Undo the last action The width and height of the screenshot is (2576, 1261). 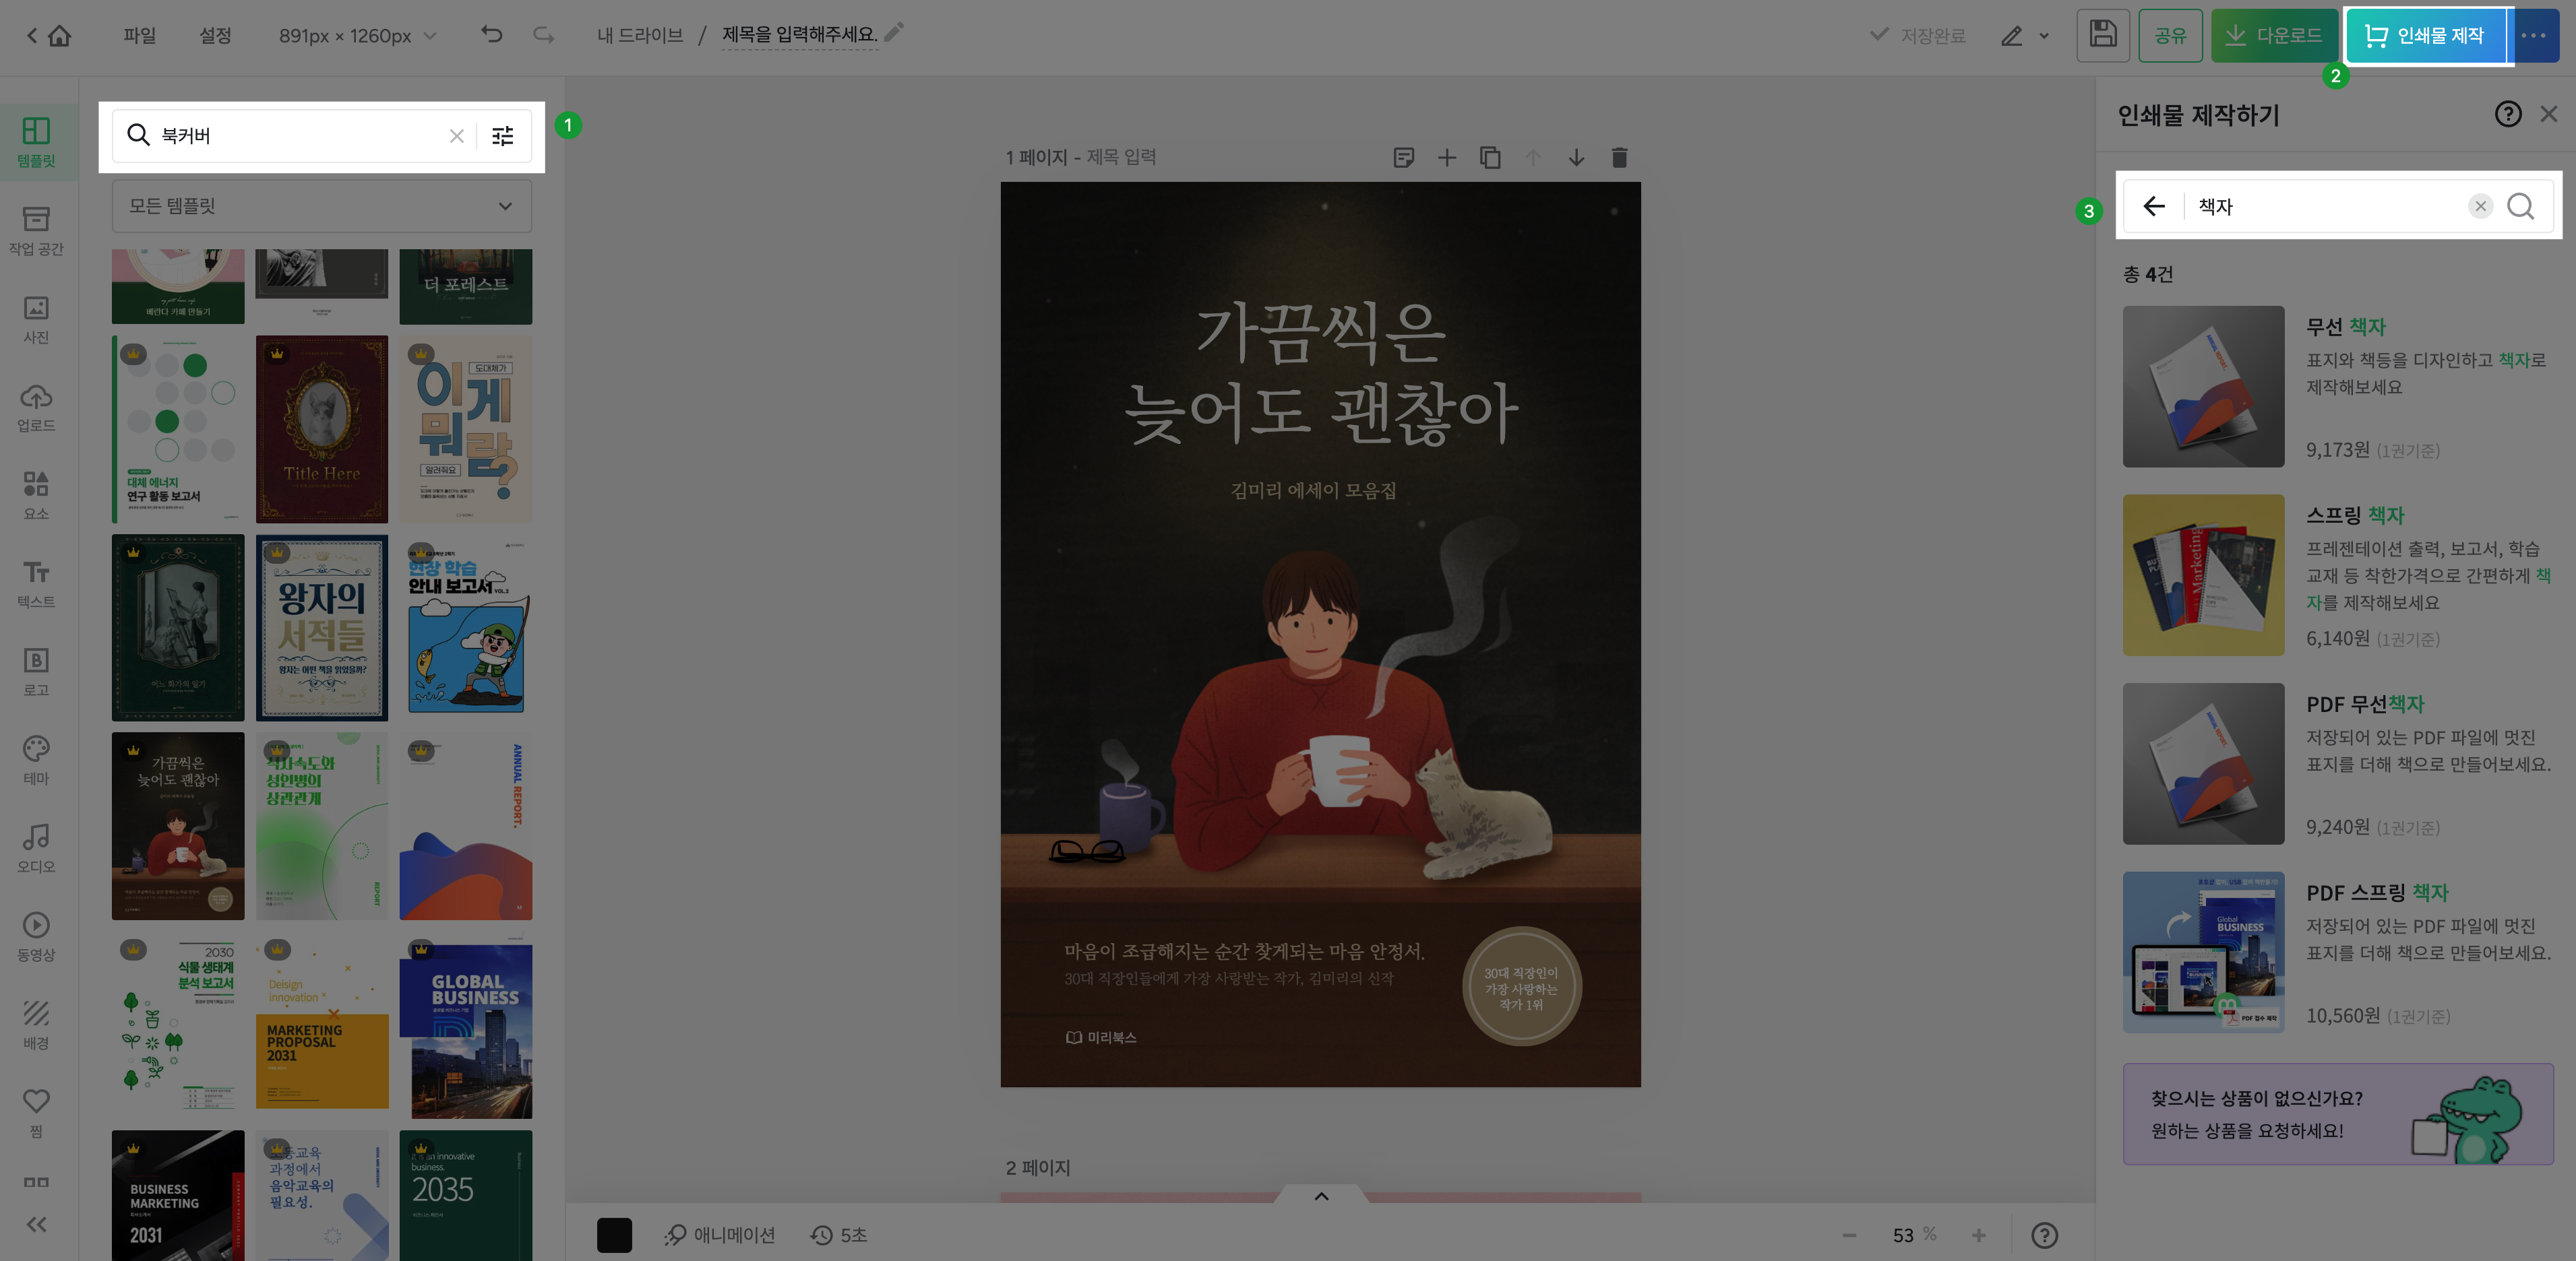(491, 35)
